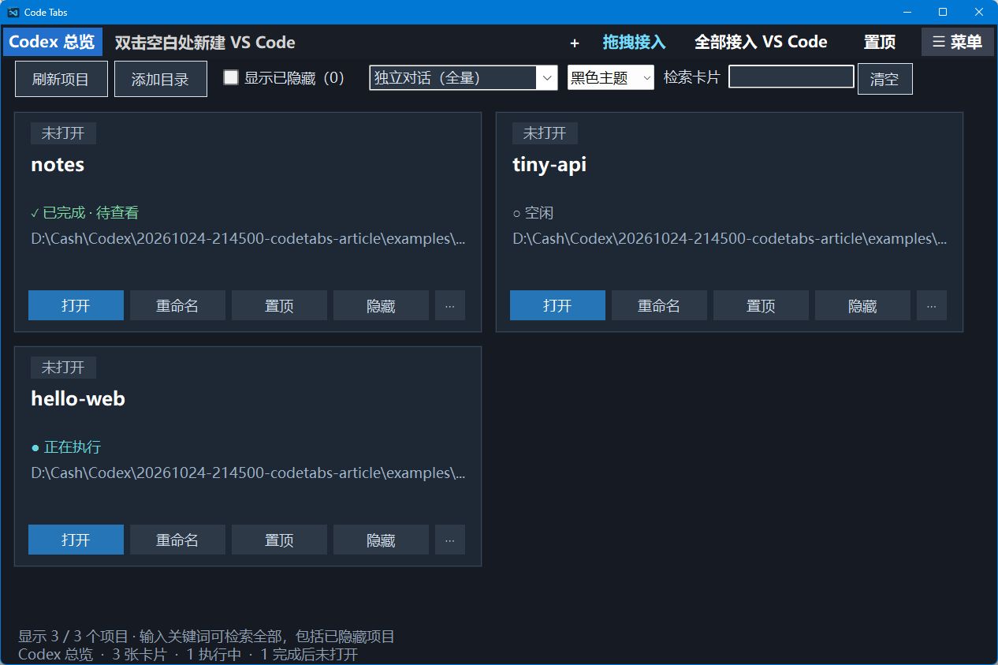Click the 未打开 badge on tiny-api card
Image resolution: width=998 pixels, height=665 pixels.
point(545,133)
